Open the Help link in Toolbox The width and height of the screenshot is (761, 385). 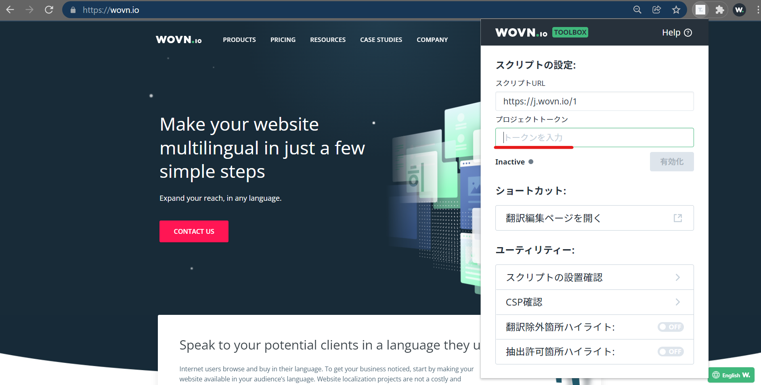click(x=677, y=33)
